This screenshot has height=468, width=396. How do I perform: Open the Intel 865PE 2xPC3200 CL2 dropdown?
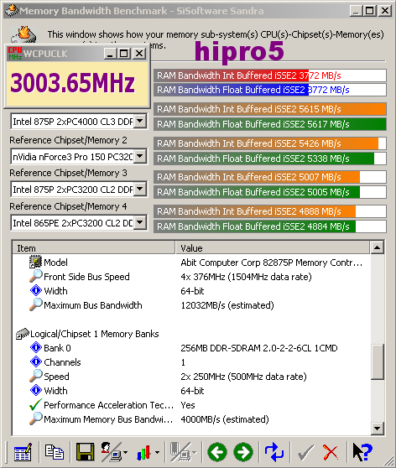140,222
